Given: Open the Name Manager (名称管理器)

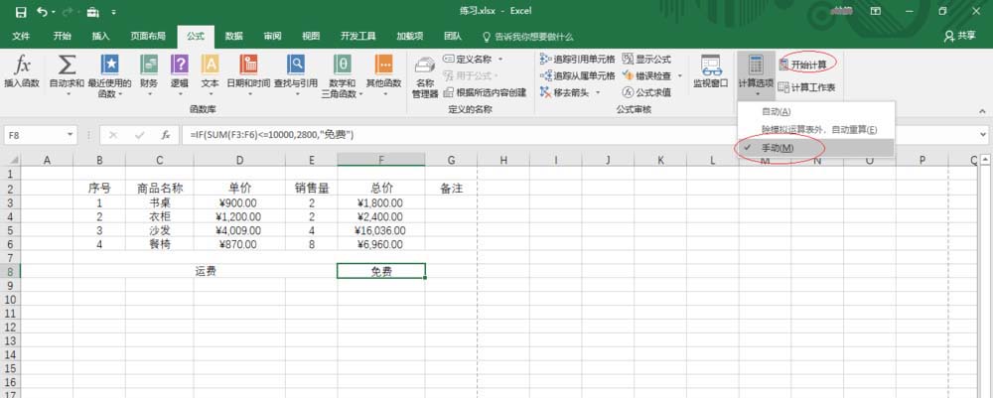Looking at the screenshot, I should (425, 73).
